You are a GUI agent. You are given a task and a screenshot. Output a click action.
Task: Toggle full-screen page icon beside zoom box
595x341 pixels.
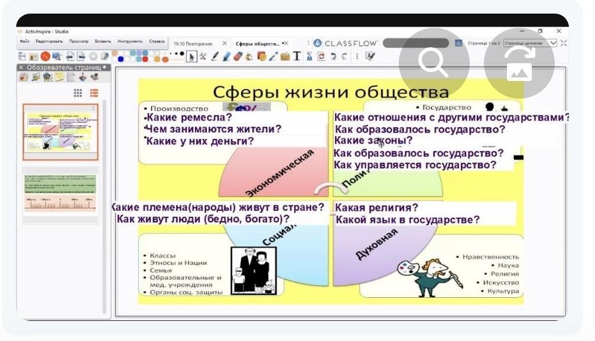(563, 43)
